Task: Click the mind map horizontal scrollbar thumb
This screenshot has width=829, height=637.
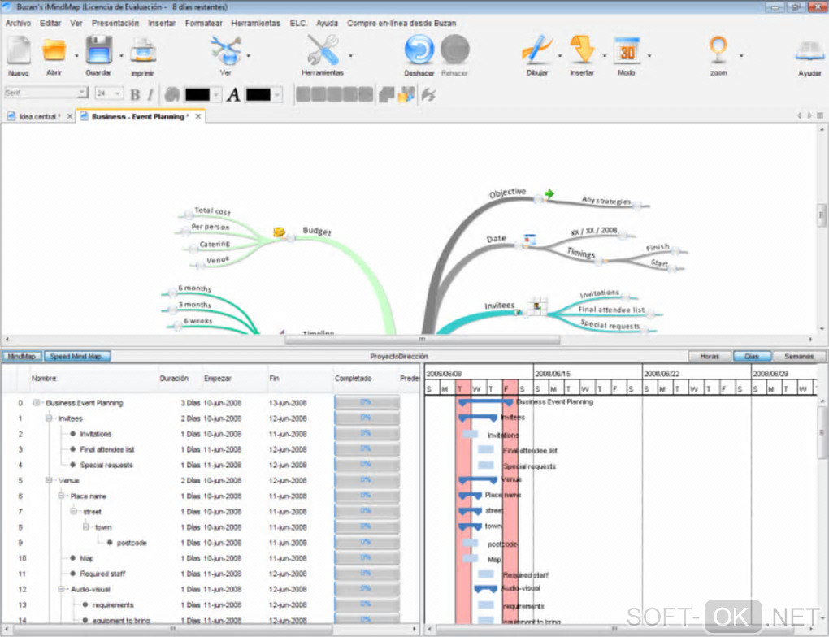Action: [x=422, y=340]
